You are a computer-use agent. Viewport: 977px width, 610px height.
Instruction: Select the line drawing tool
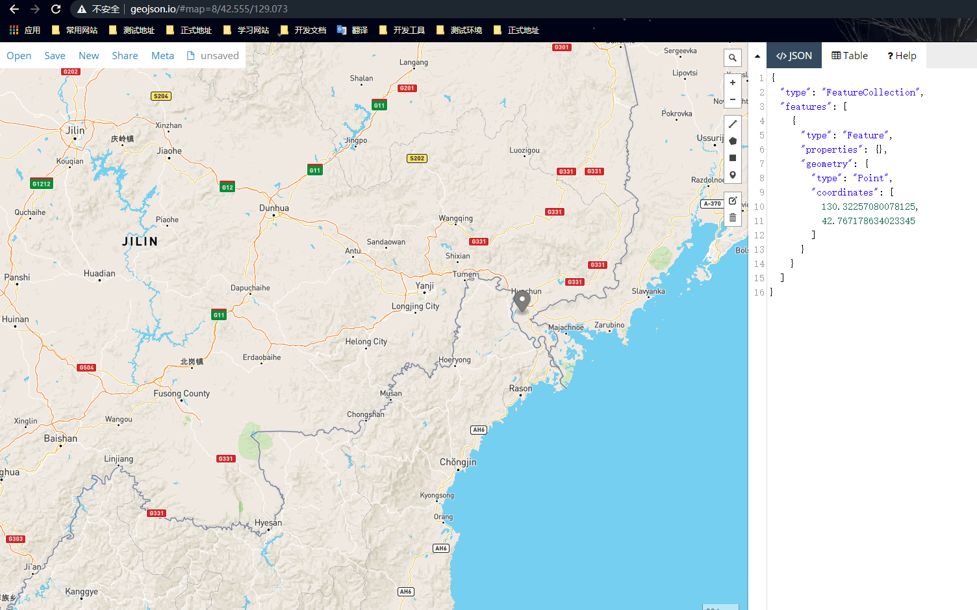tap(733, 123)
